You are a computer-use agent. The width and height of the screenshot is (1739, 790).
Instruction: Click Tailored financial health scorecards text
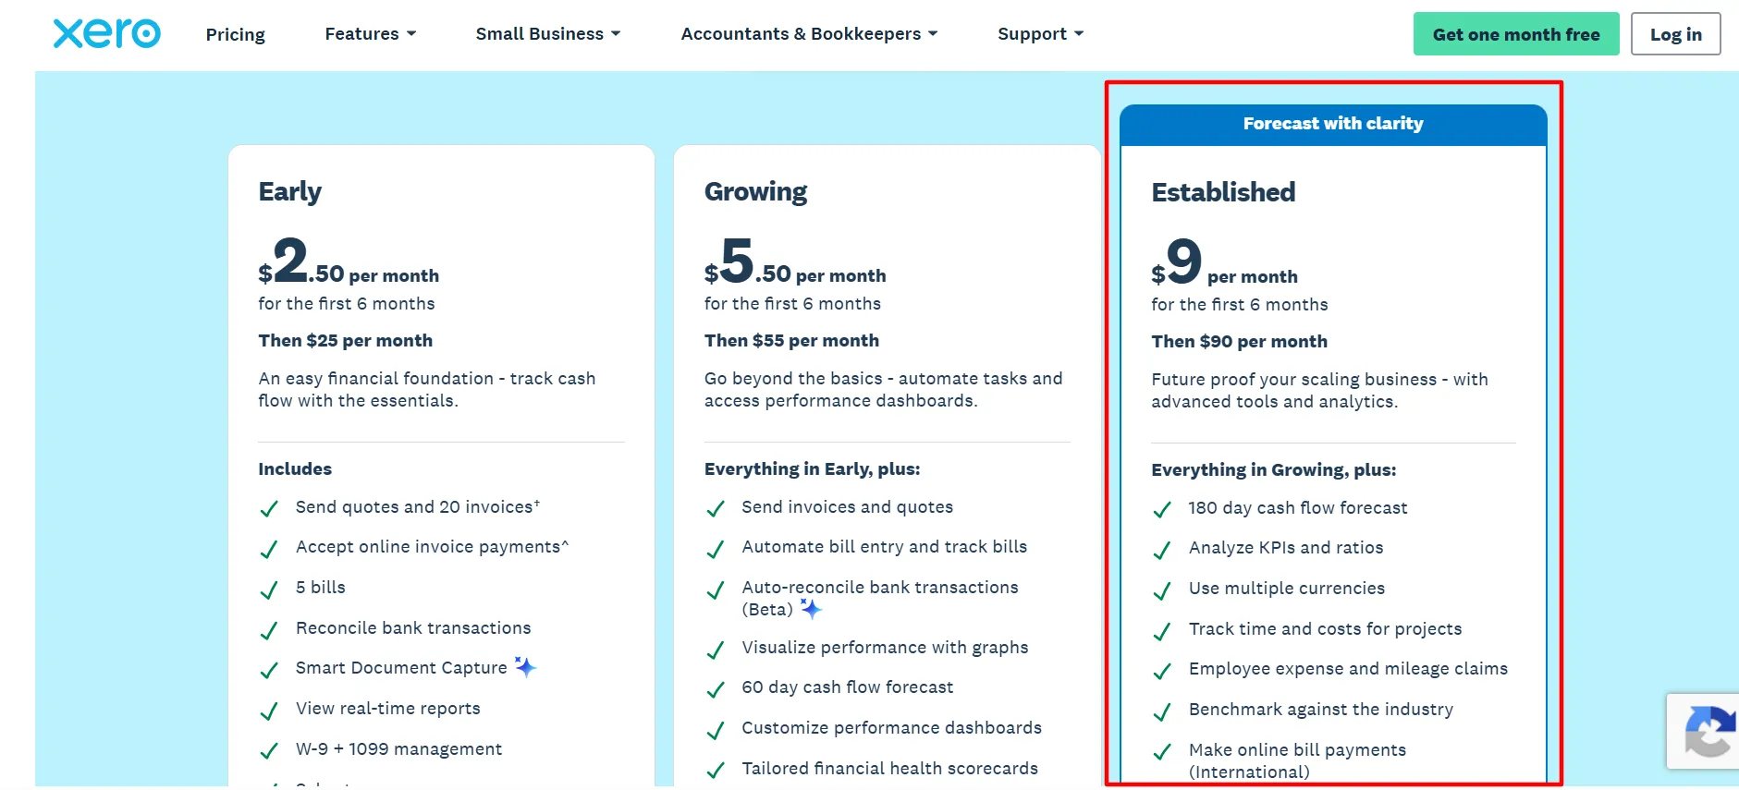[x=889, y=768]
